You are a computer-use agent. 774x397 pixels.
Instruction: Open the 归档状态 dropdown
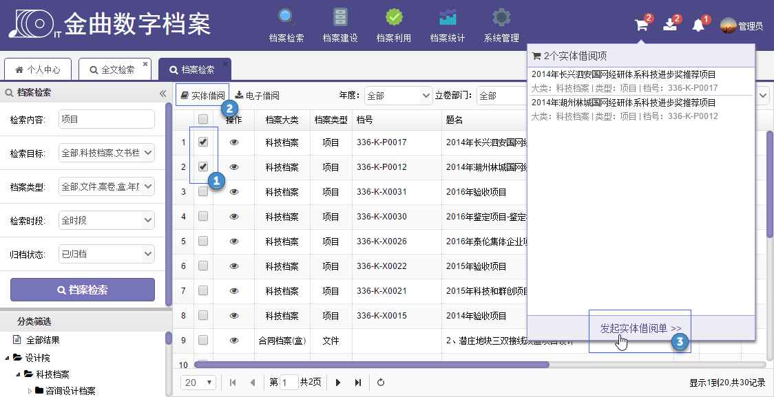coord(107,254)
